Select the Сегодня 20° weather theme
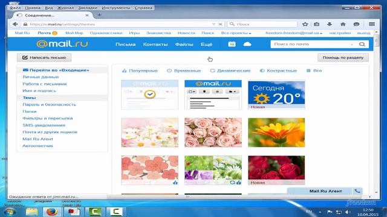 click(276, 95)
